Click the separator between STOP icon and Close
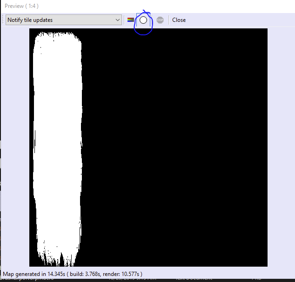The image size is (295, 282). pyautogui.click(x=168, y=20)
